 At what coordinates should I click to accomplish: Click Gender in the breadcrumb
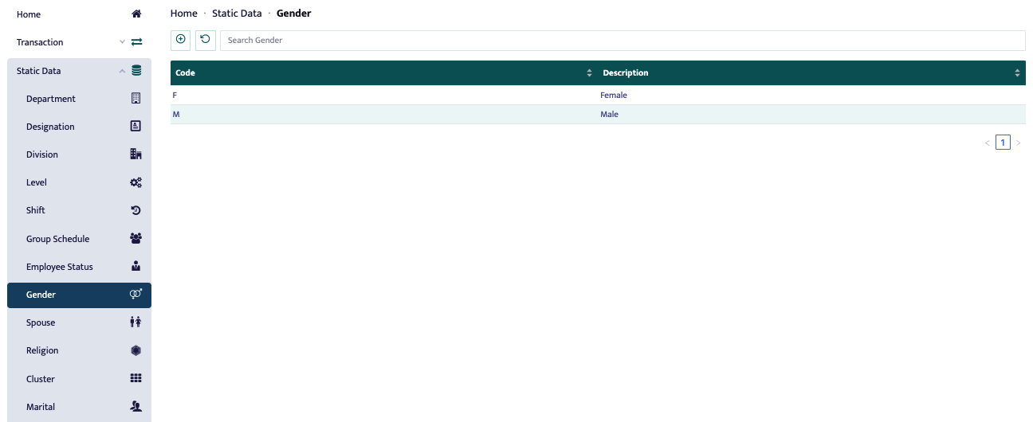pyautogui.click(x=294, y=14)
